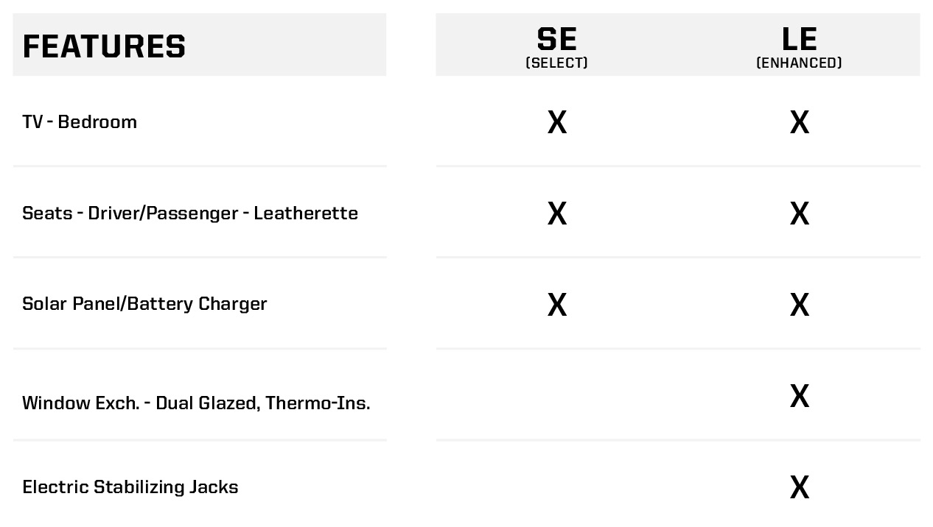
Task: Click the FEATURES heading
Action: 104,46
